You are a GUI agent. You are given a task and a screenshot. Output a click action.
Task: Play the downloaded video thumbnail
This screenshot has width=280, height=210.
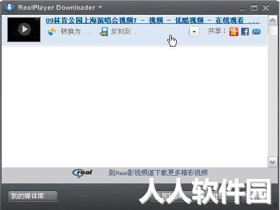click(x=24, y=29)
